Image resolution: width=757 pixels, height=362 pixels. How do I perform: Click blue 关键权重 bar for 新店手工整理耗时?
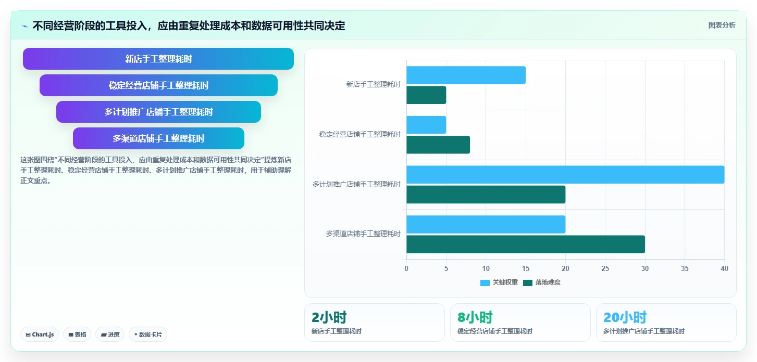466,75
